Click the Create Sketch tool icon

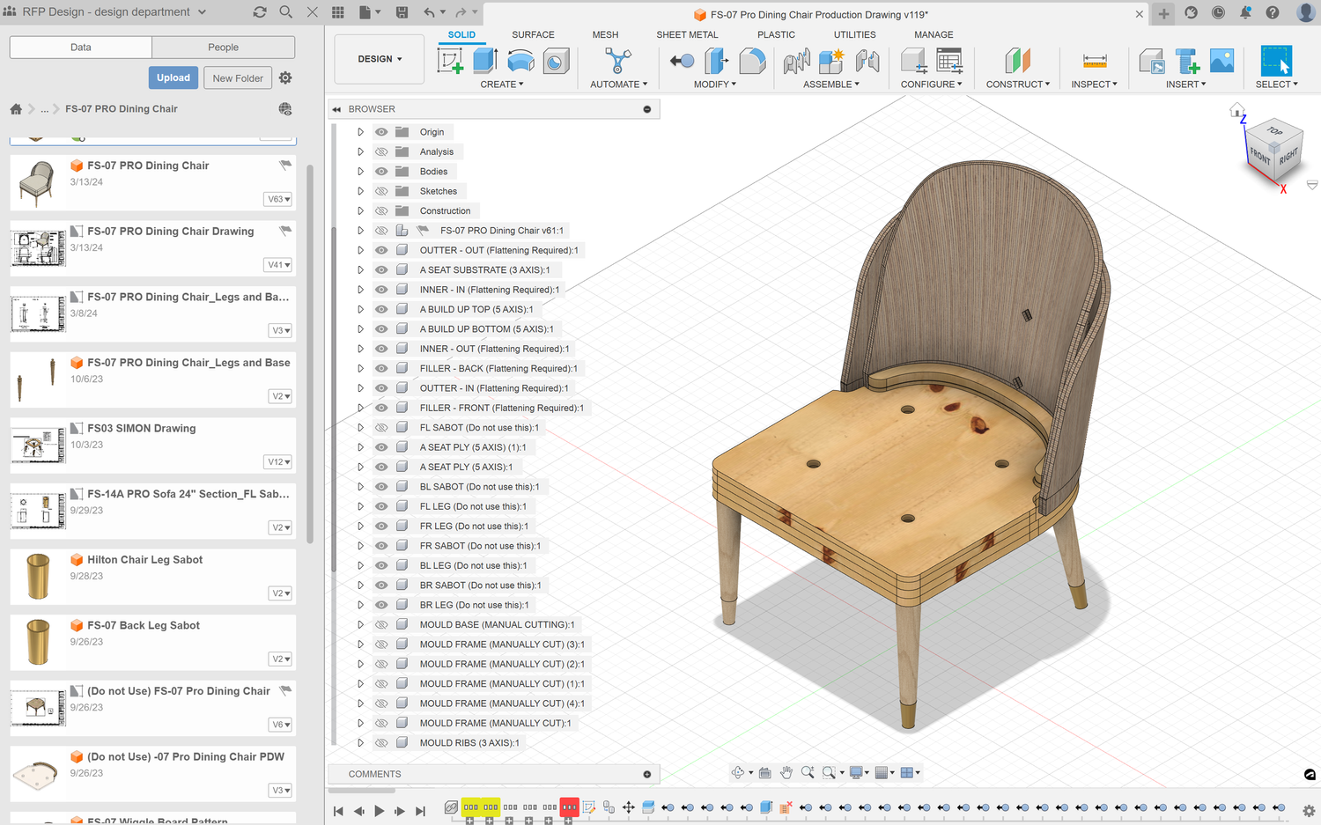(450, 61)
